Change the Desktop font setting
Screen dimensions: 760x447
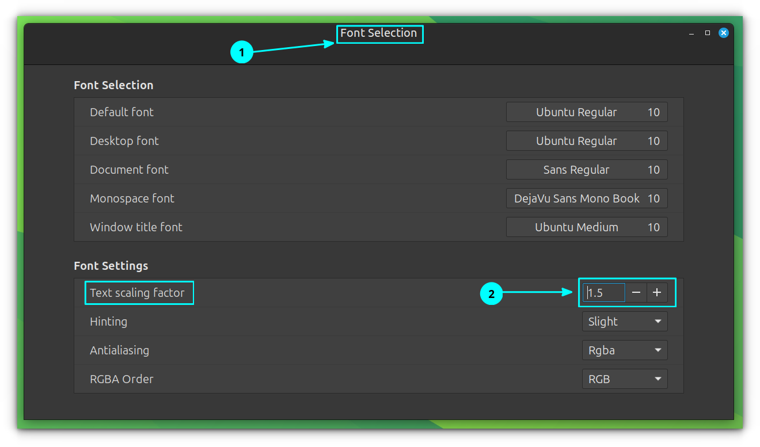point(586,140)
